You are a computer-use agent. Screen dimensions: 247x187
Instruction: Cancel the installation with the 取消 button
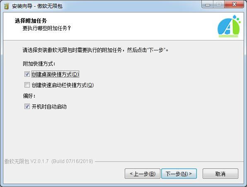click(220, 174)
